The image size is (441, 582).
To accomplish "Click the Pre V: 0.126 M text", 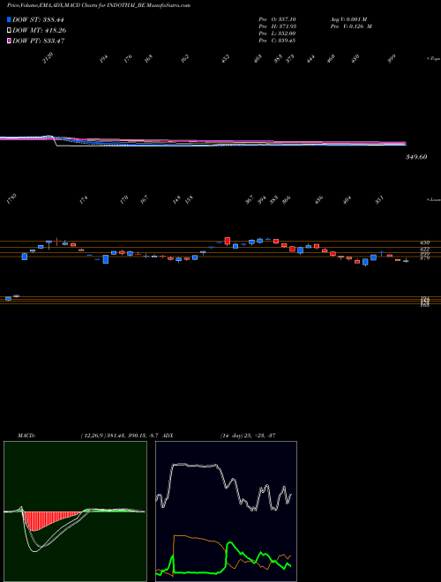I will [351, 26].
